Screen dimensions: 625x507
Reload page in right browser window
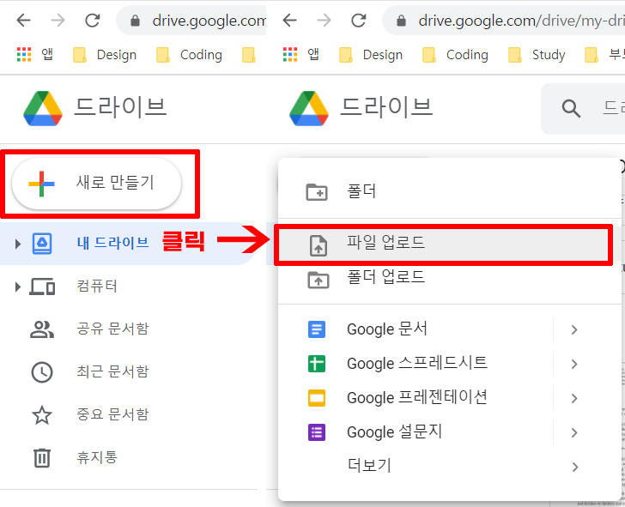[359, 20]
